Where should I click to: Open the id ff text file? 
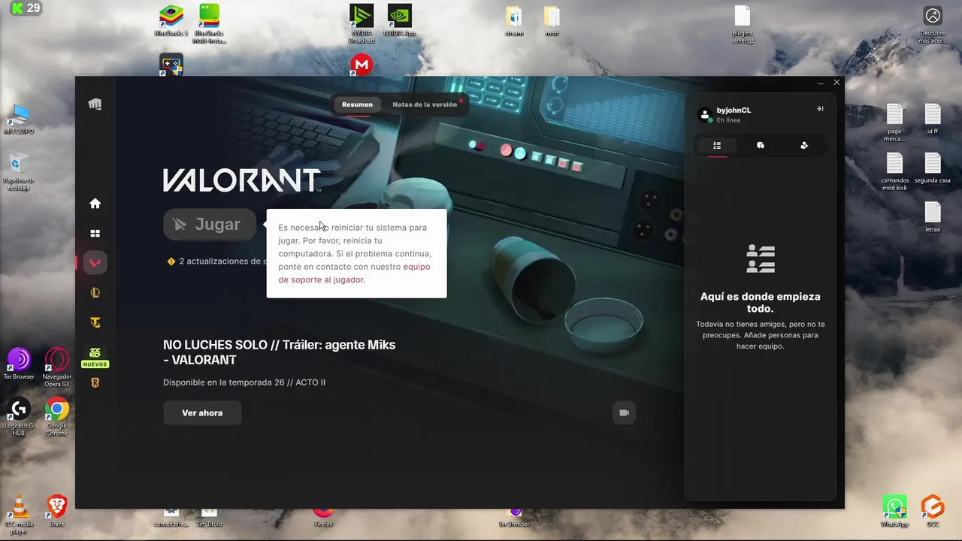[x=933, y=119]
